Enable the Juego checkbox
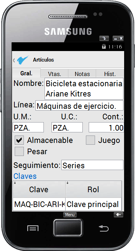 [90, 140]
